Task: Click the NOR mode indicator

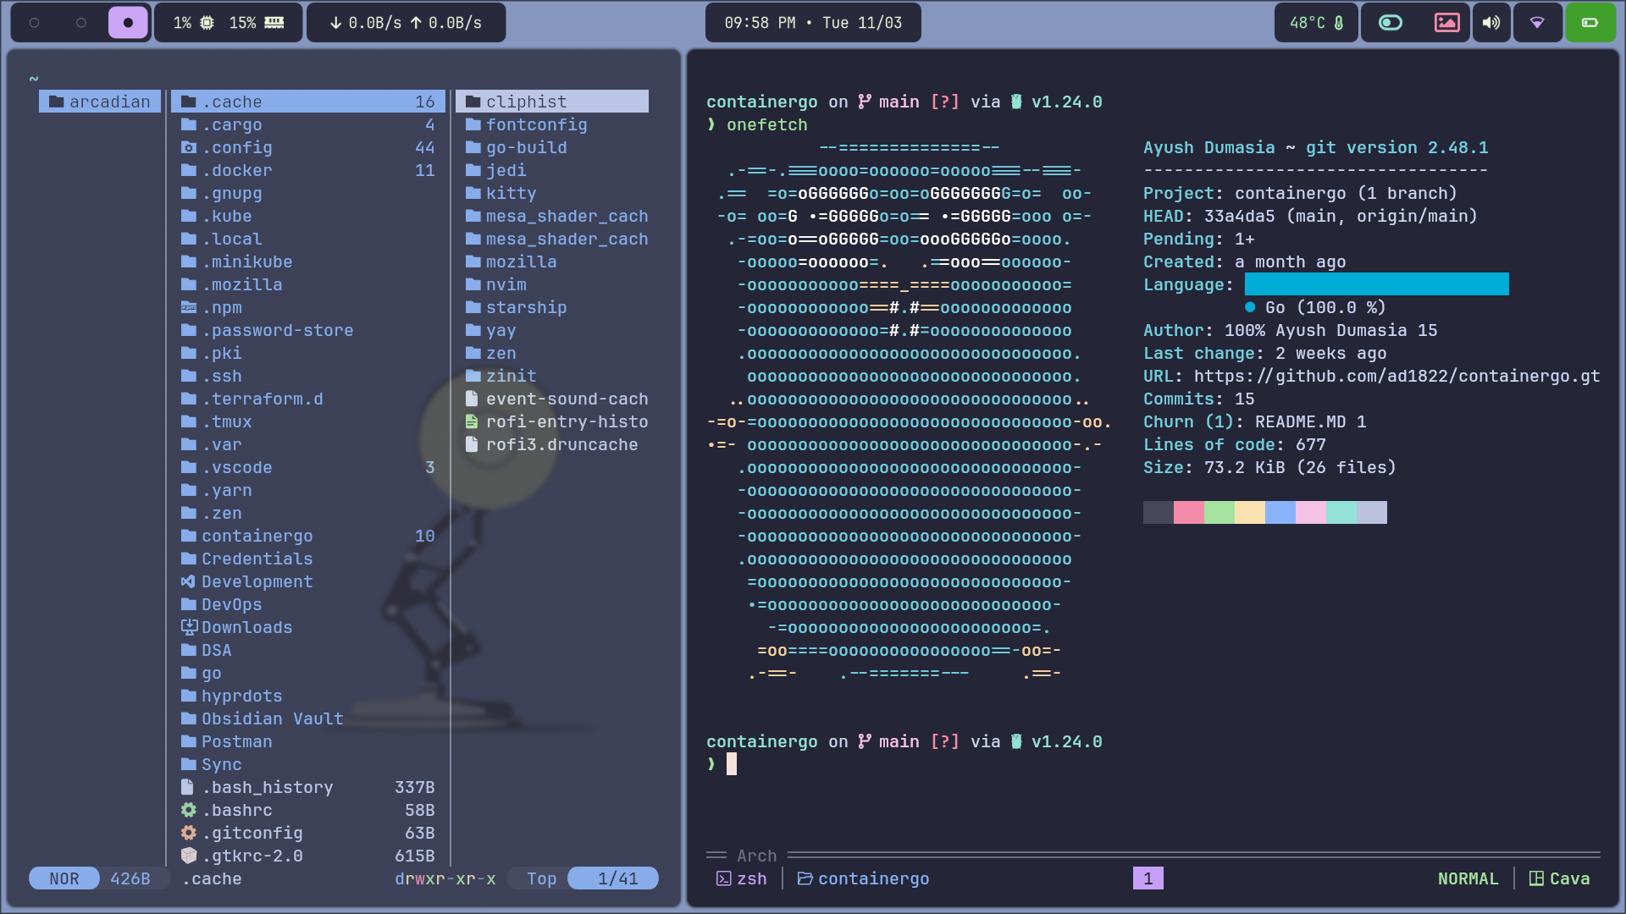Action: [64, 878]
